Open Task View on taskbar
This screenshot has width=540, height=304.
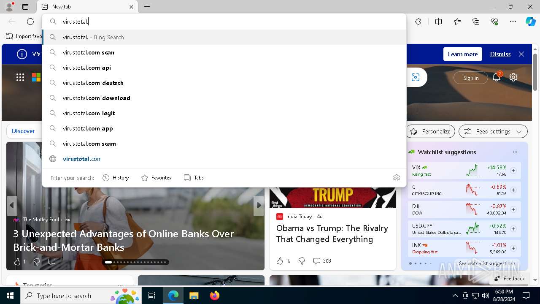coord(152,296)
